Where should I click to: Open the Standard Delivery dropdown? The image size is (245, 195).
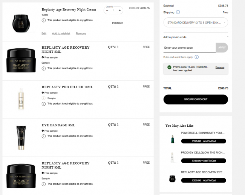(x=196, y=23)
